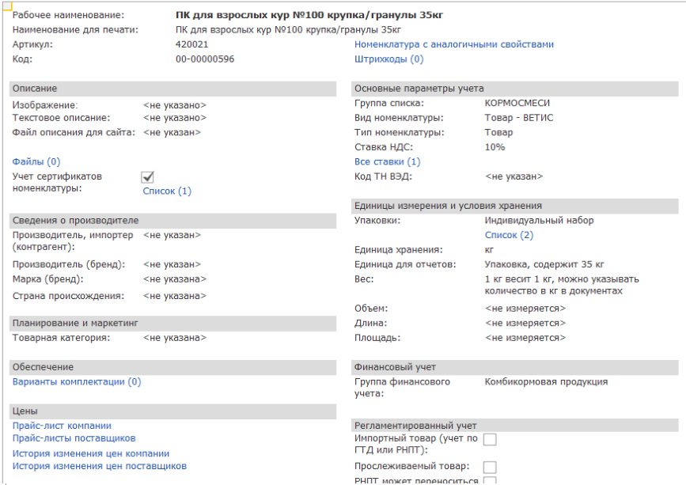Click the Текстовое описание value
686x485 pixels.
click(x=174, y=118)
